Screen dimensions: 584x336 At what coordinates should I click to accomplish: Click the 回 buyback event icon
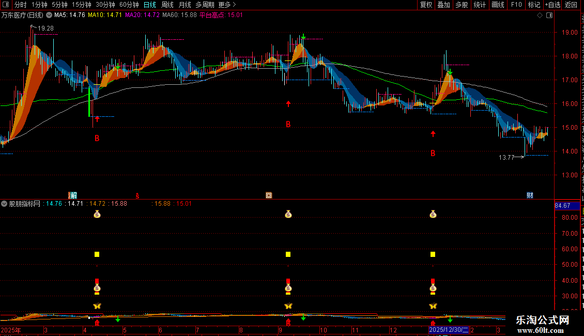(x=269, y=195)
